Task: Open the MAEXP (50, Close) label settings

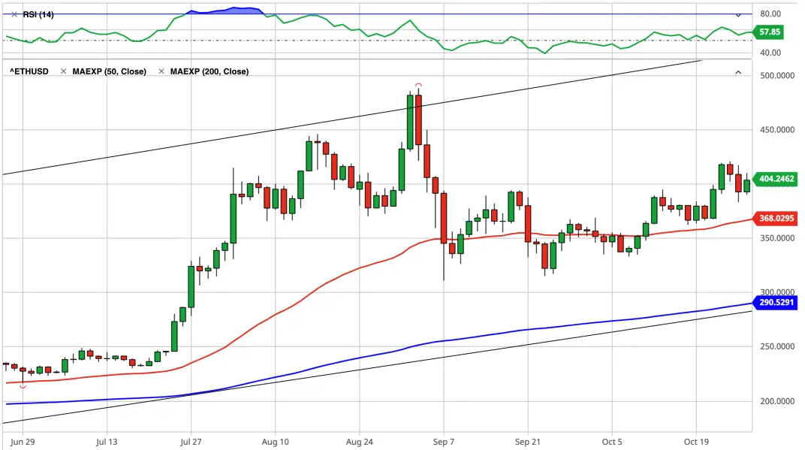Action: click(110, 71)
